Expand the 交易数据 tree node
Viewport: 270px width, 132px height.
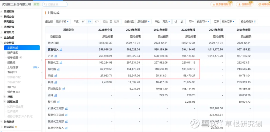click(1, 11)
